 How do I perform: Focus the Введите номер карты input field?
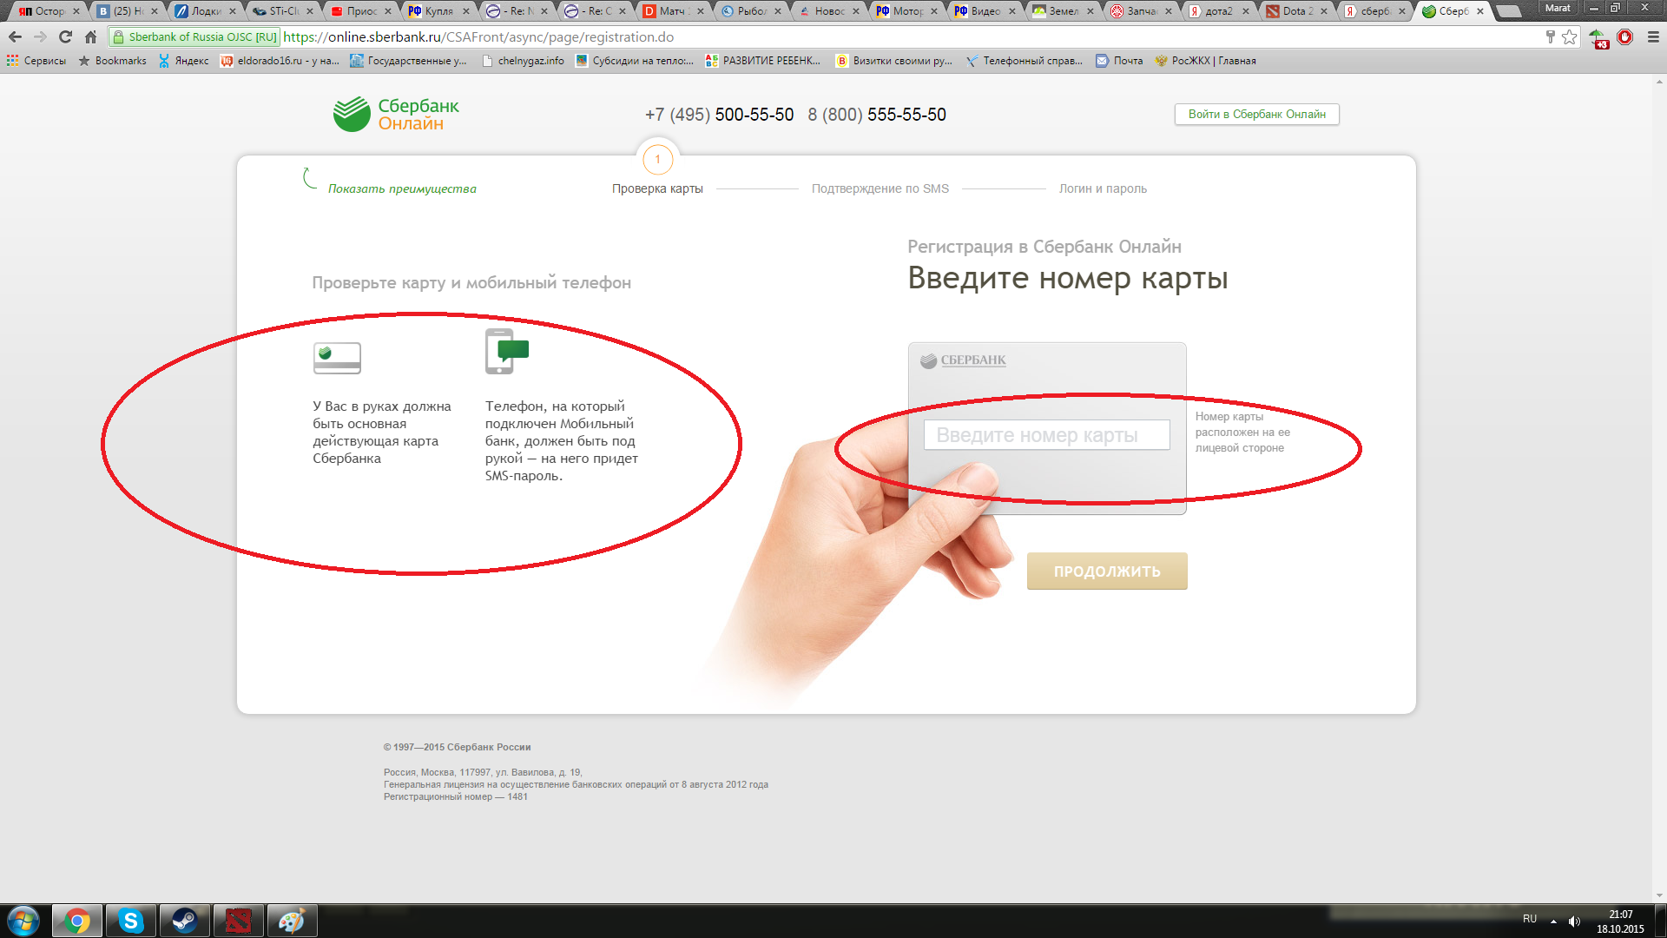tap(1046, 435)
